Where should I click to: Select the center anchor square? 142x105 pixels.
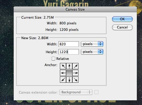click(69, 73)
